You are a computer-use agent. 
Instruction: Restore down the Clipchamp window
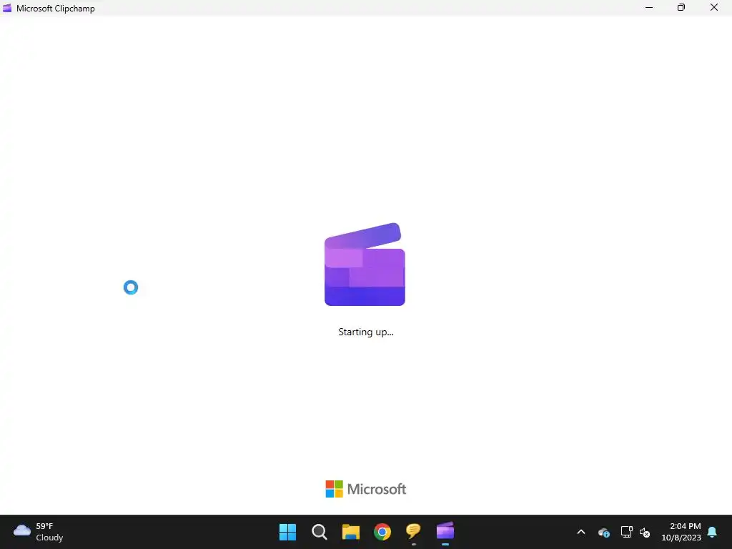[681, 7]
